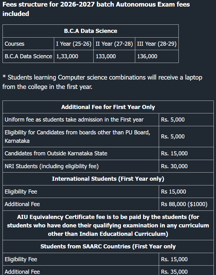Click the Courses column header cell
This screenshot has height=275, width=216.
(14, 44)
